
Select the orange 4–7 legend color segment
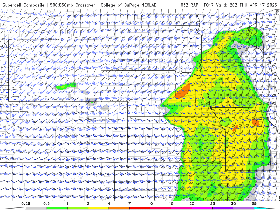119,208
